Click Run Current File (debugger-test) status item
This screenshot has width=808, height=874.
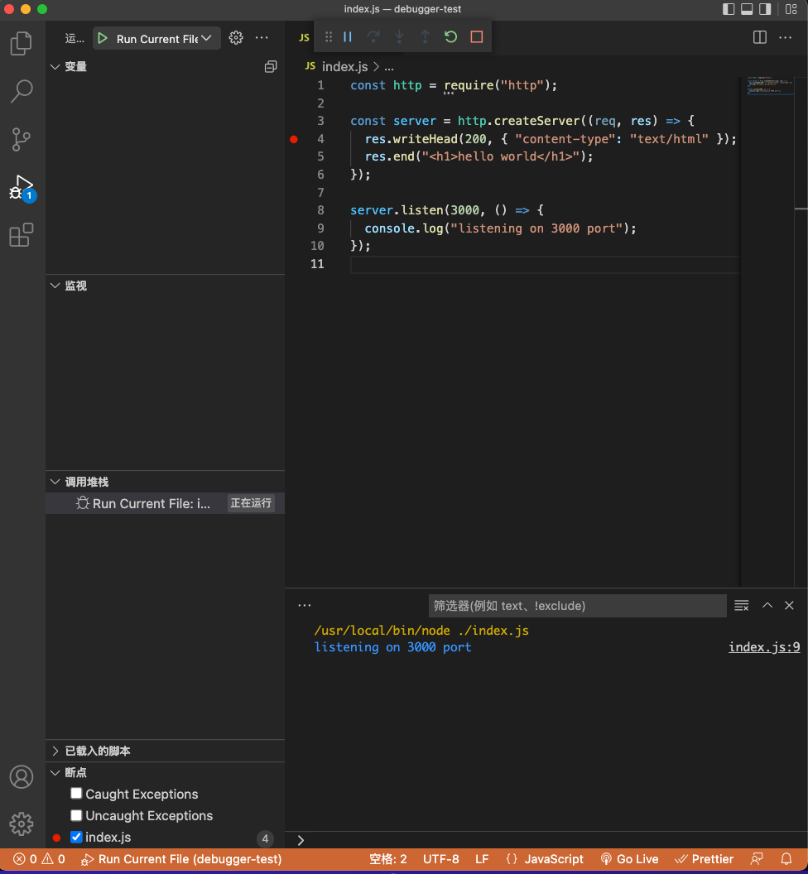[x=181, y=859]
